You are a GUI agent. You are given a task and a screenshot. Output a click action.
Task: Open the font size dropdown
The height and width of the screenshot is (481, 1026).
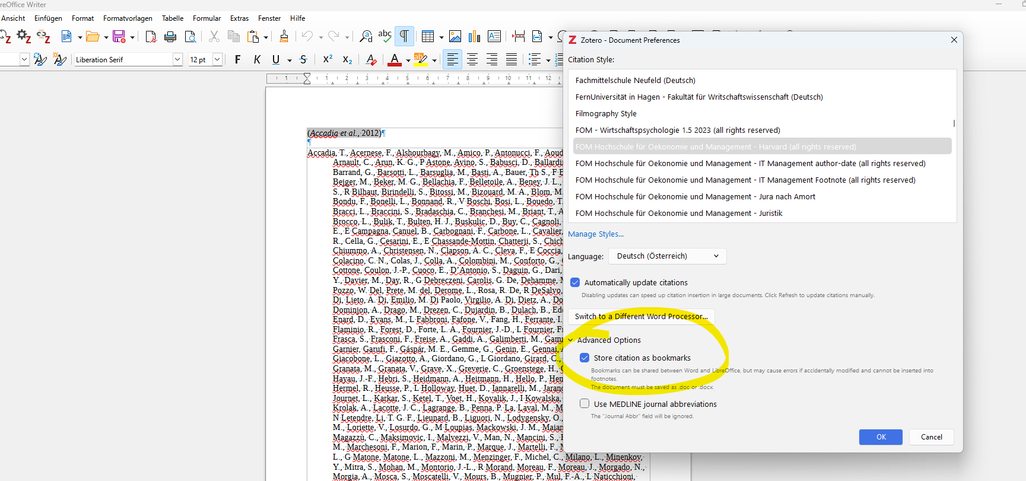pos(217,59)
